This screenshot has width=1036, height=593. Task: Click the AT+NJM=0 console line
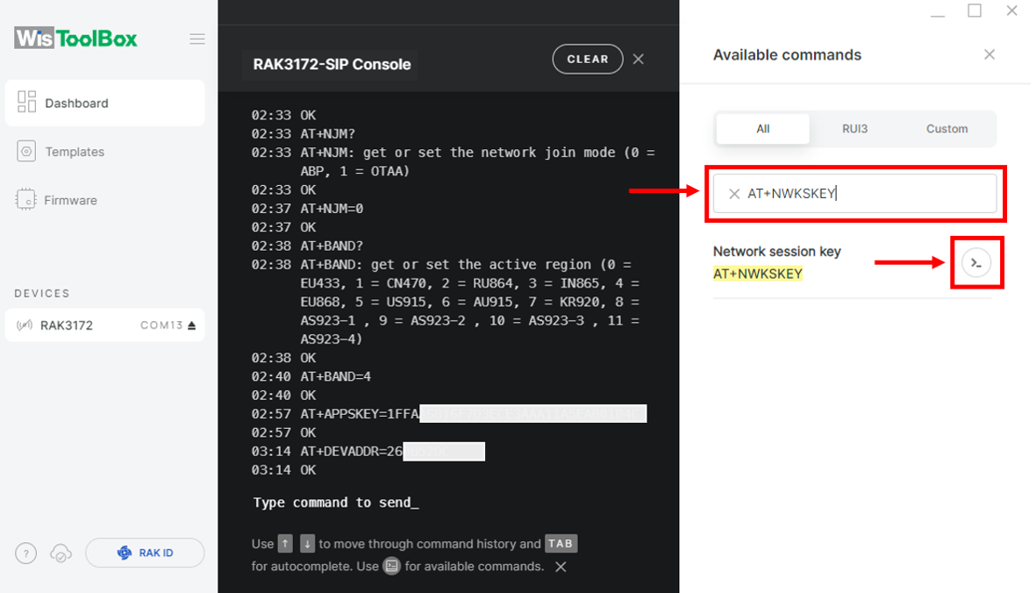[x=332, y=209]
